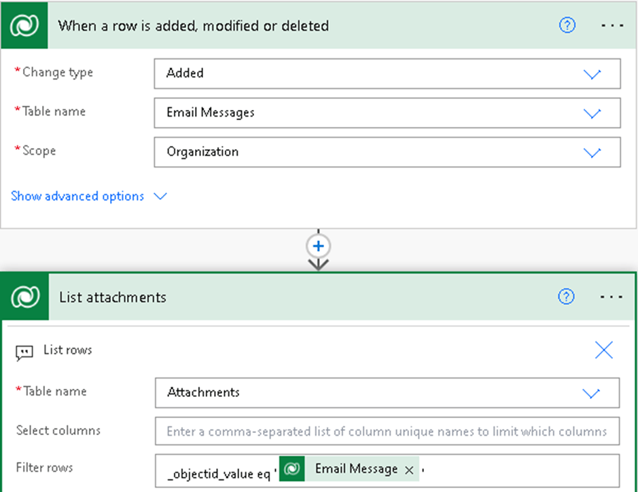Screen dimensions: 638x492
Task: Click the List attachments card title
Action: 113,297
